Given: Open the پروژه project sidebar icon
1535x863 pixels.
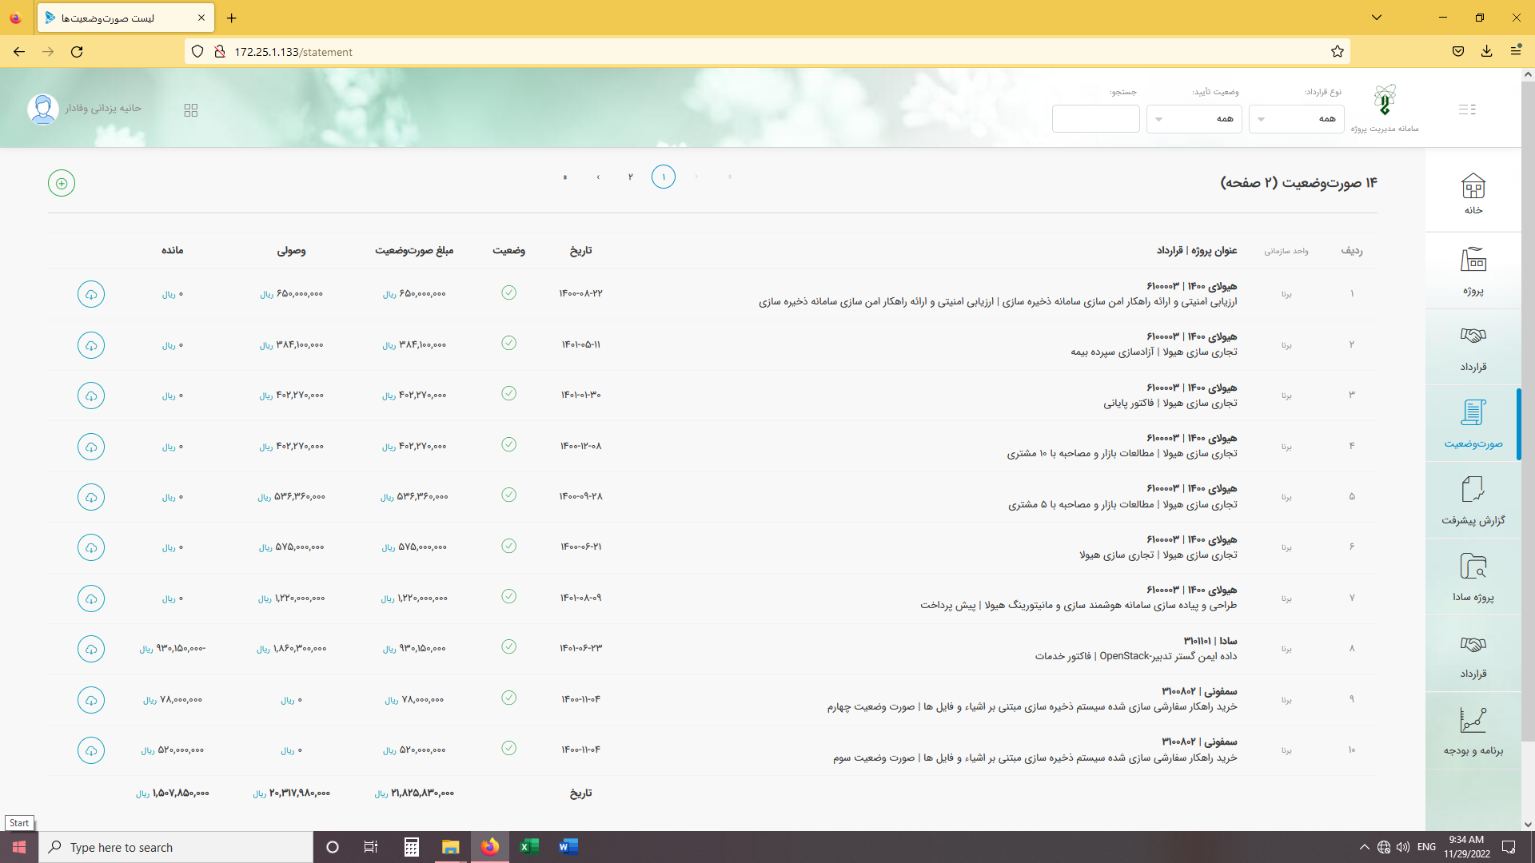Looking at the screenshot, I should 1473,271.
